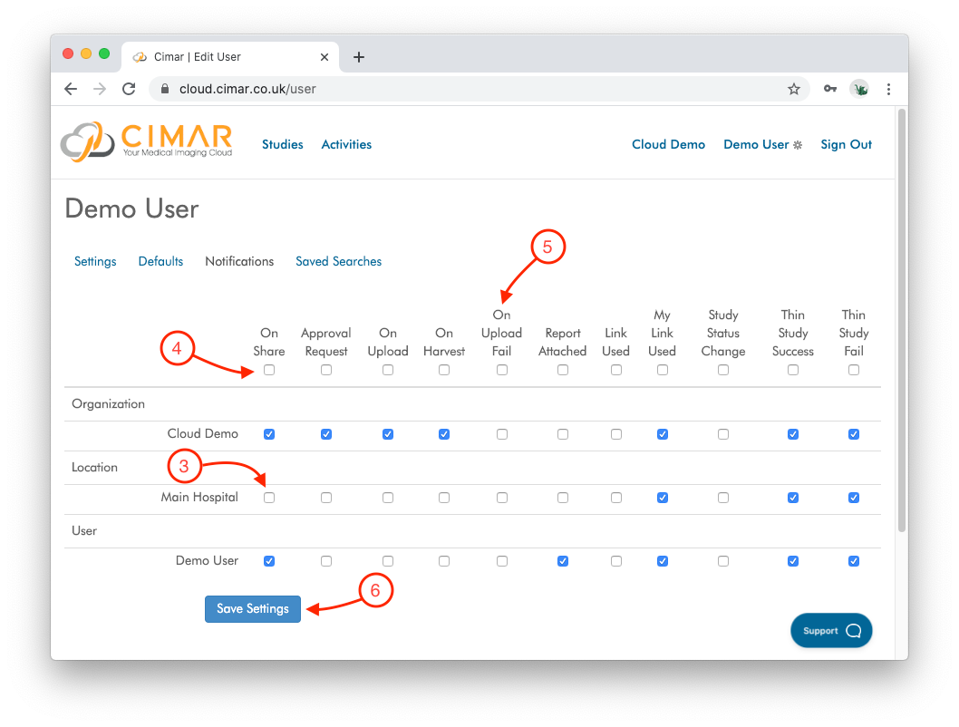The height and width of the screenshot is (727, 959).
Task: Uncheck Thin Study Fail for Main Hospital
Action: pyautogui.click(x=854, y=498)
